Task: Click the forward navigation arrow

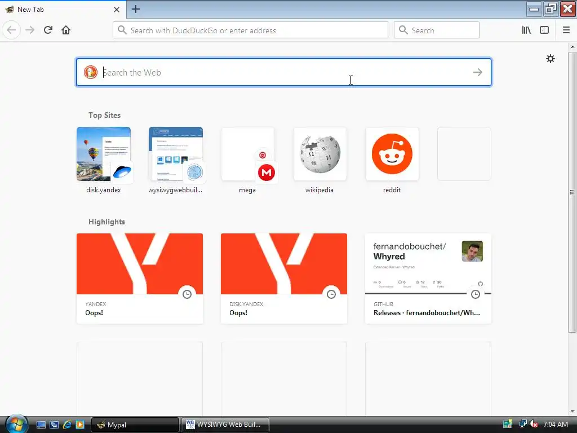Action: (30, 30)
